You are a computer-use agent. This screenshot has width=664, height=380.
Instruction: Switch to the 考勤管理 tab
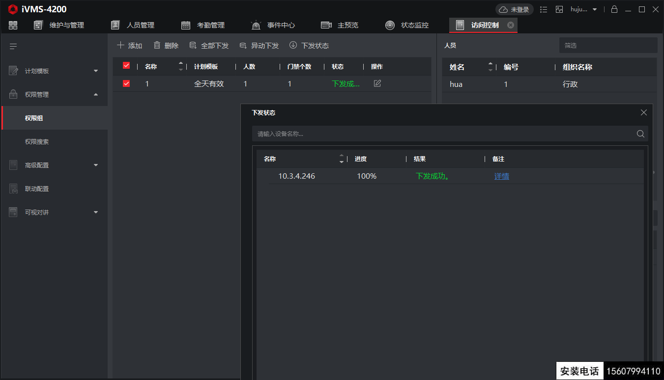[x=203, y=25]
